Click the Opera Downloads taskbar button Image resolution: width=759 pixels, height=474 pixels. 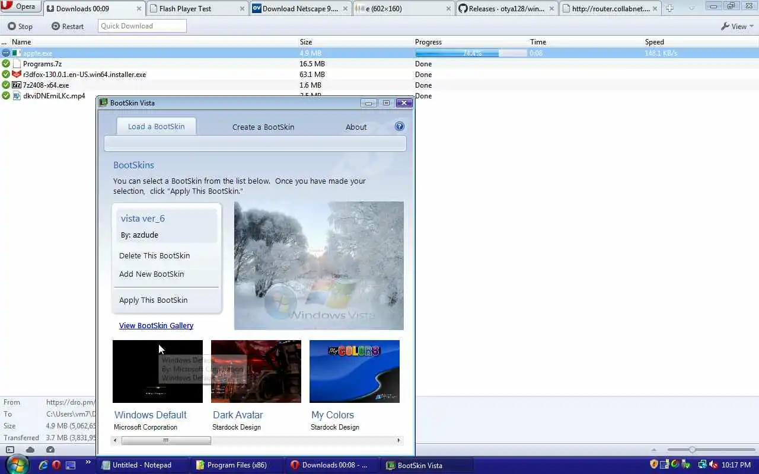tap(333, 465)
